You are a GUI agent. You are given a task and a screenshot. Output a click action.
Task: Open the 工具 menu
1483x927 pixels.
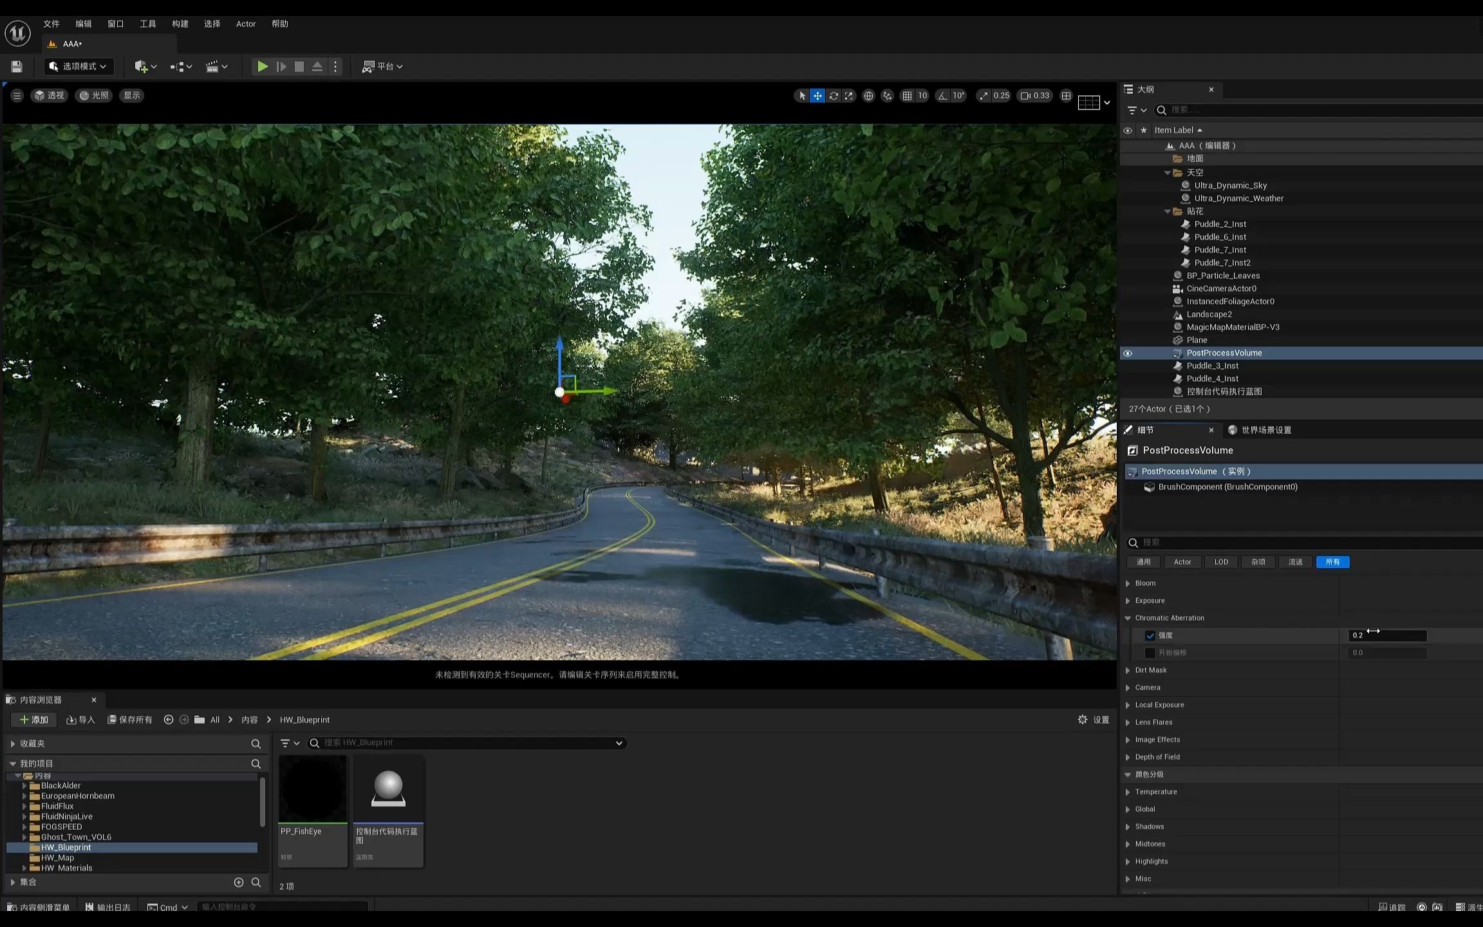[147, 24]
